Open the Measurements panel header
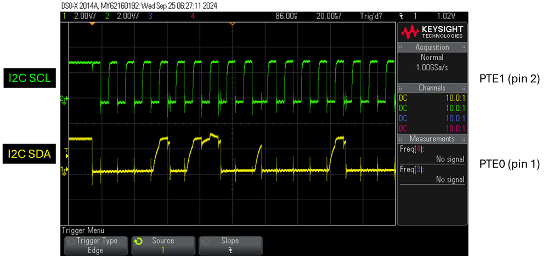 coord(432,139)
